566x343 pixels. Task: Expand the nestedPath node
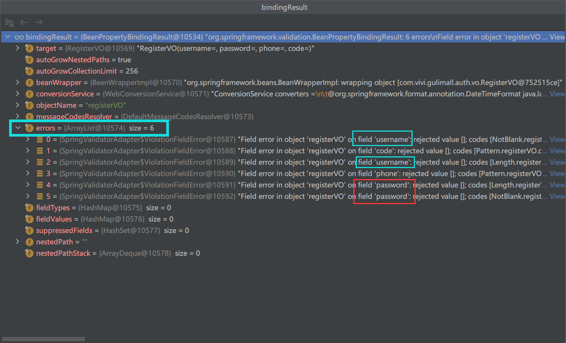[x=17, y=242]
